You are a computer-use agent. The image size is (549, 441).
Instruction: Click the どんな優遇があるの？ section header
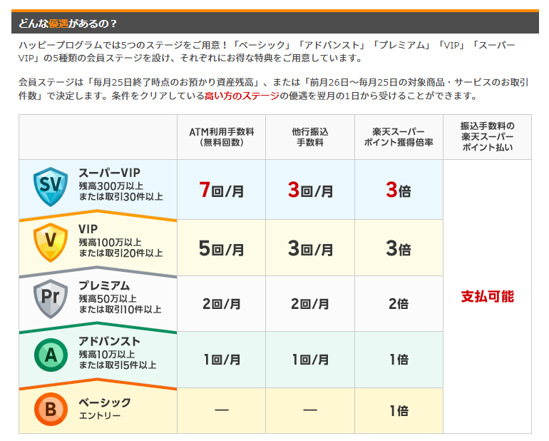(x=64, y=24)
